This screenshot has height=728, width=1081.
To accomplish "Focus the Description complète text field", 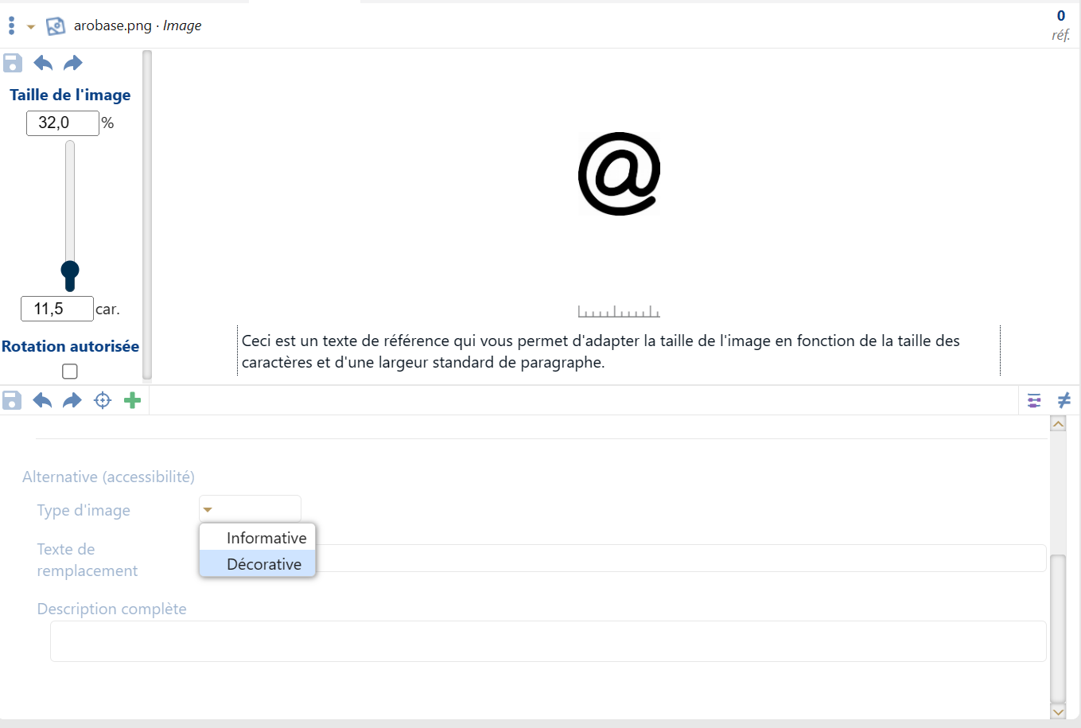I will click(x=547, y=641).
